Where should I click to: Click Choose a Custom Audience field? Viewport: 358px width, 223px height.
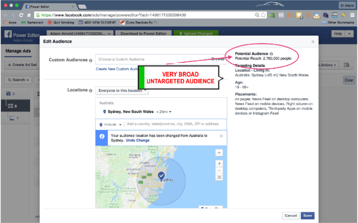[151, 59]
